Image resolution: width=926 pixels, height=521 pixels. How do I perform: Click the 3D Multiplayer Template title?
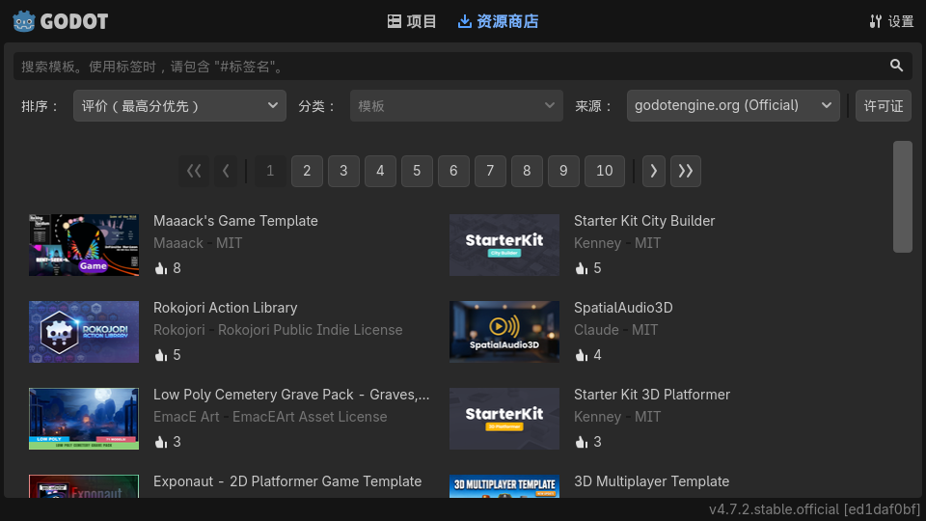pyautogui.click(x=652, y=481)
